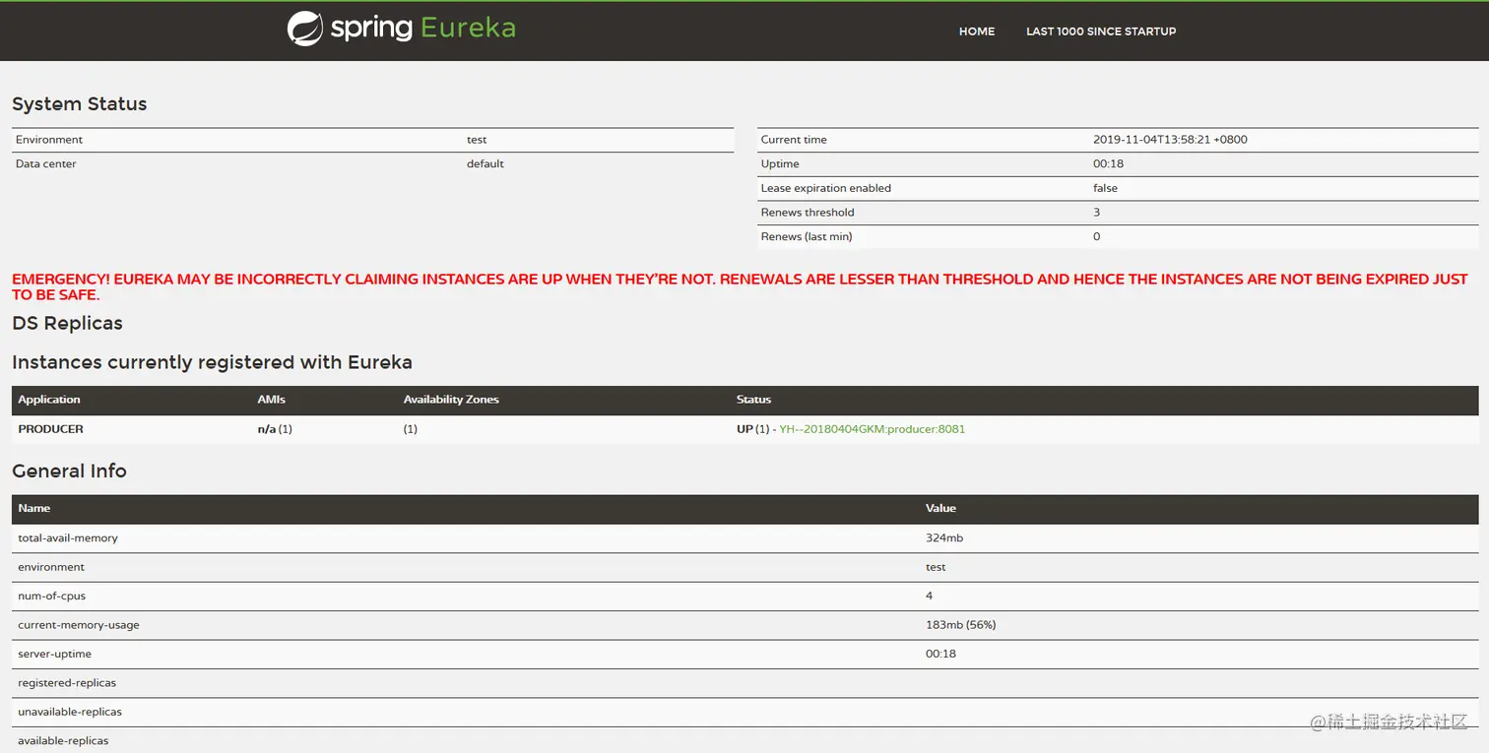The height and width of the screenshot is (753, 1489).
Task: Click the spring Eureka brand text
Action: point(422,28)
